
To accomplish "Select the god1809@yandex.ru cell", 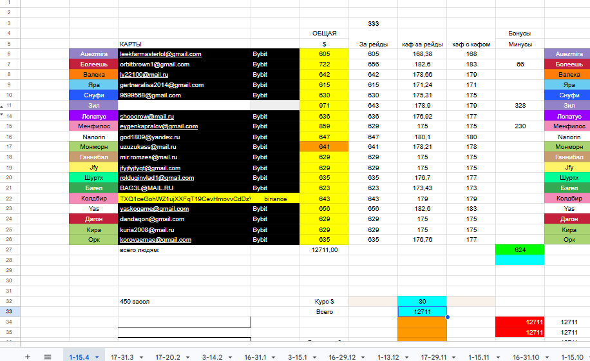I will click(x=184, y=137).
